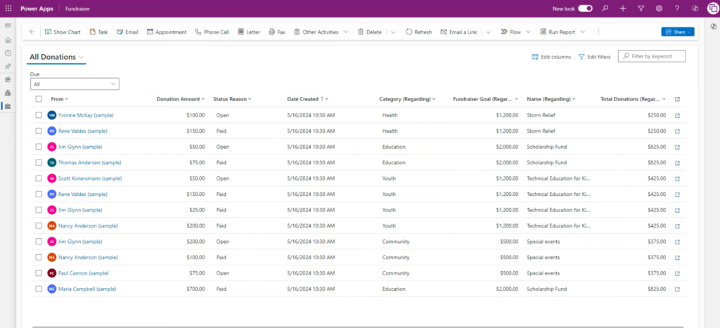720x328 pixels.
Task: Click the search magnifier in top bar
Action: [605, 8]
